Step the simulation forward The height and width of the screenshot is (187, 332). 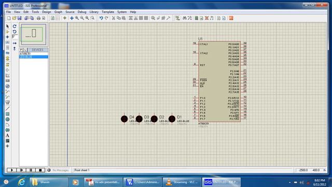[x=21, y=170]
